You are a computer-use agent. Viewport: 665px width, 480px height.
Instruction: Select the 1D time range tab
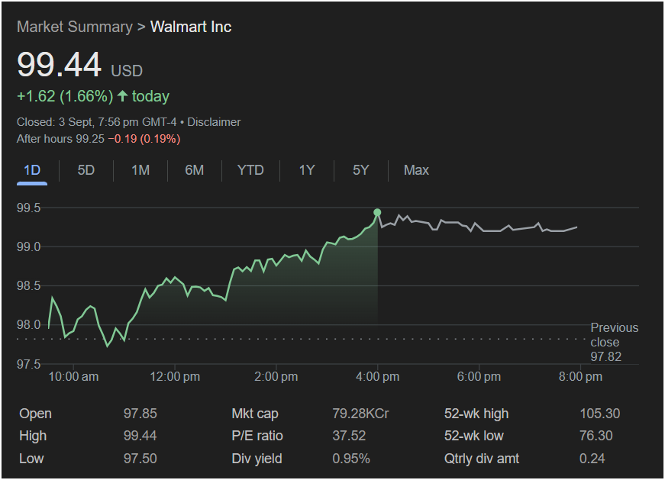[x=32, y=170]
